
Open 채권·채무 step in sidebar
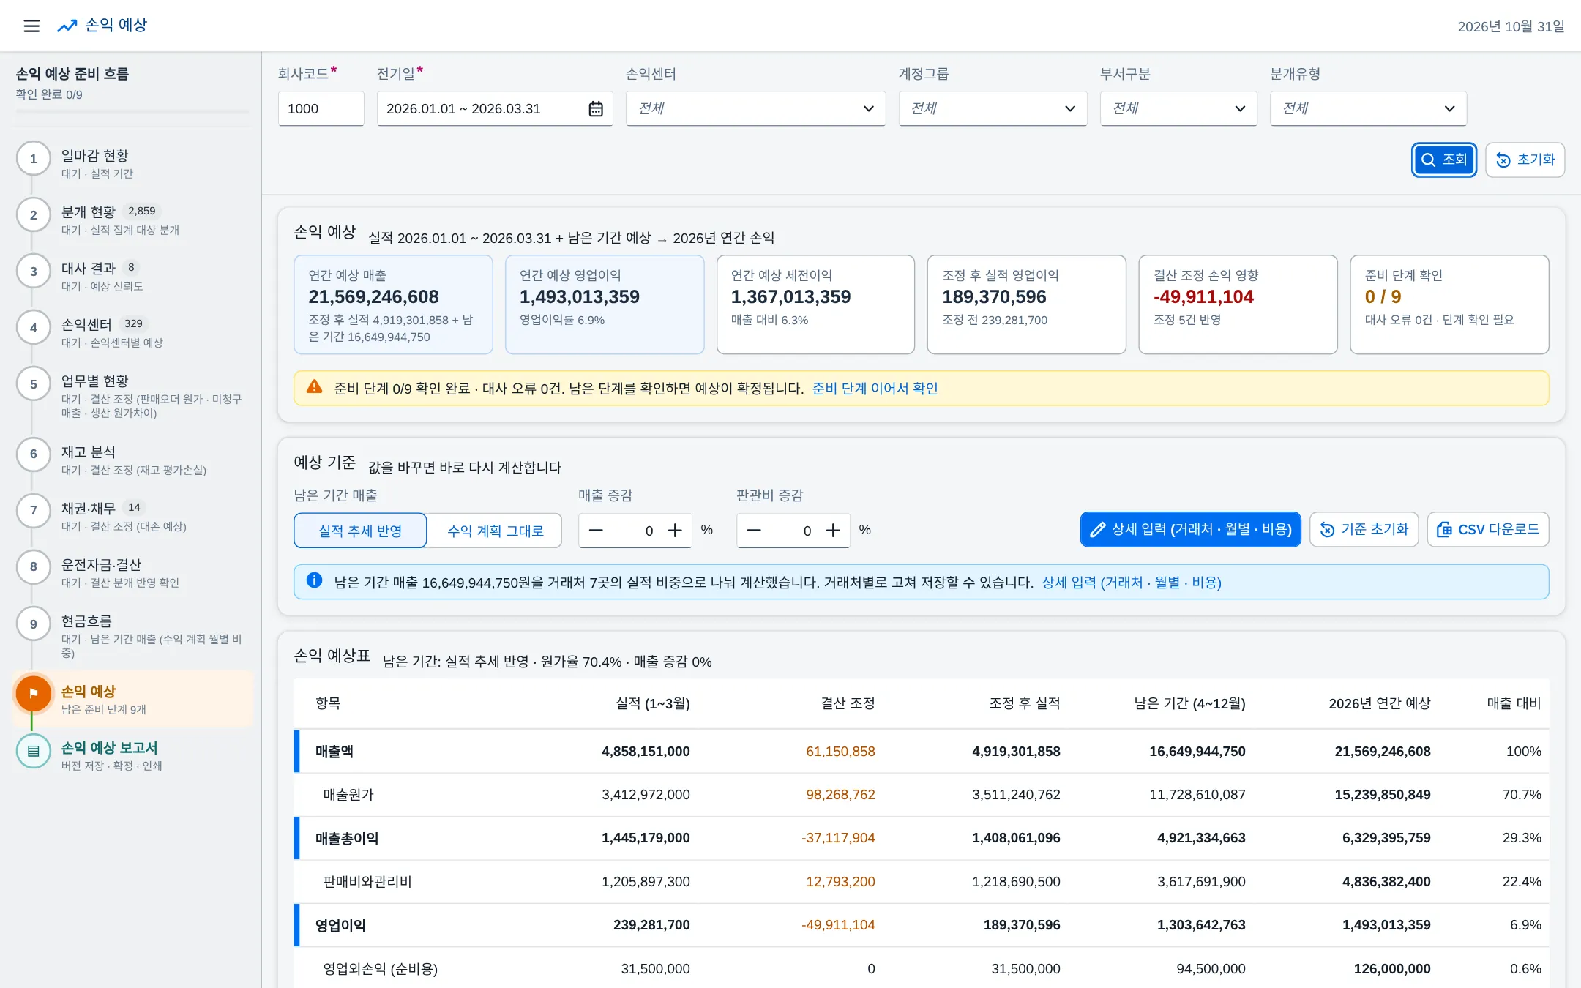coord(132,516)
